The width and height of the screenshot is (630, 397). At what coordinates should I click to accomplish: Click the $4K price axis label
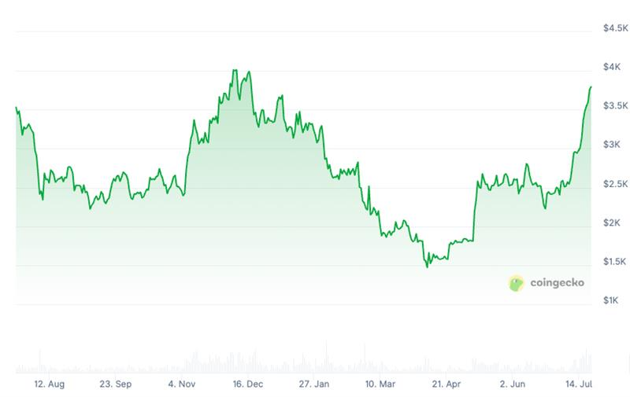pos(612,67)
